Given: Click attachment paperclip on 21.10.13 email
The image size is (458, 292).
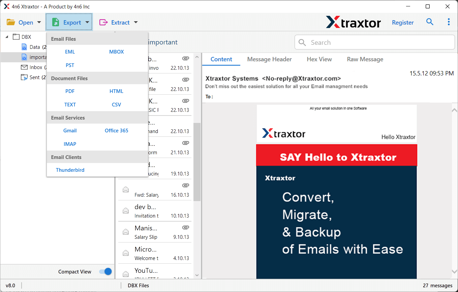Looking at the screenshot, I should 186,143.
